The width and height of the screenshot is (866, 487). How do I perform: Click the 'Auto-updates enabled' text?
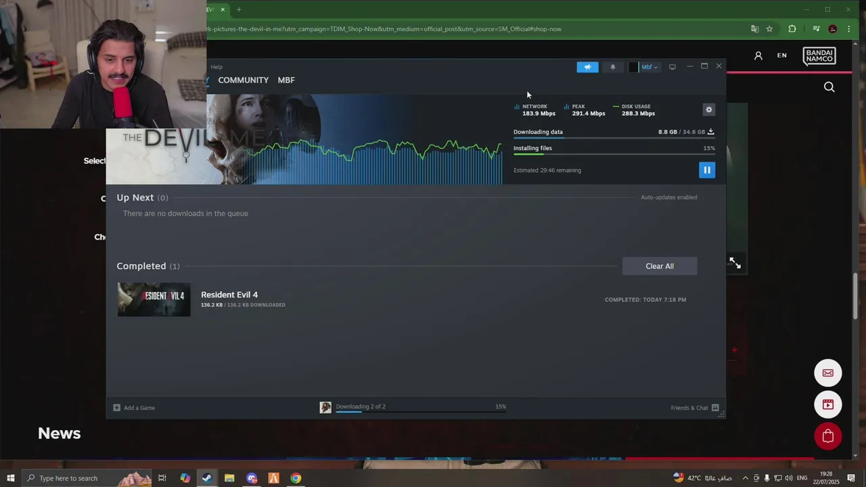click(669, 198)
